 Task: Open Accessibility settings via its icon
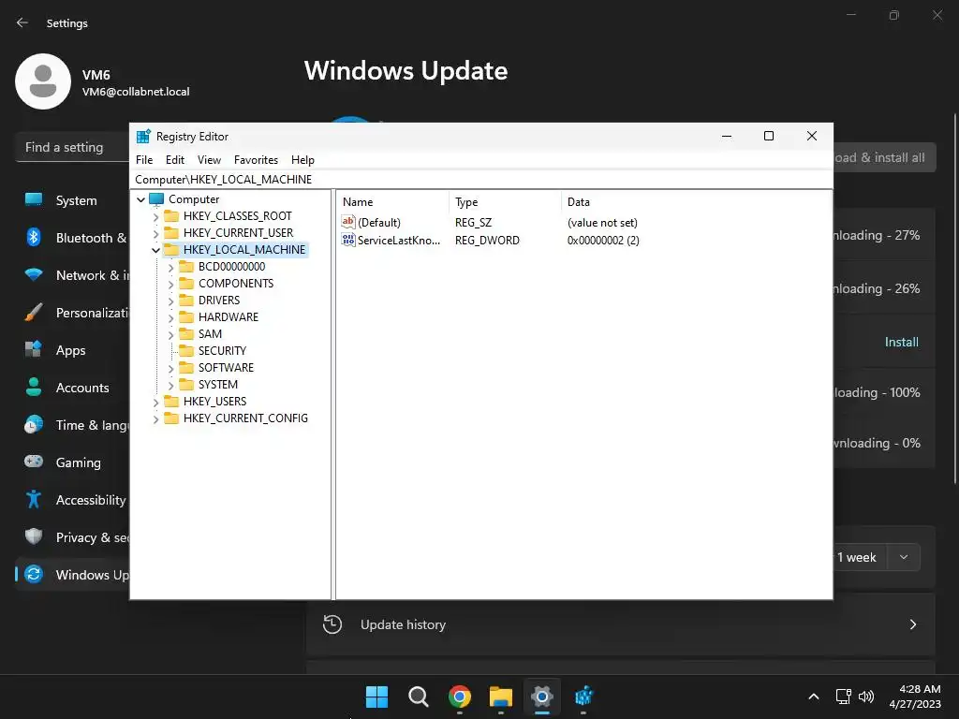34,500
